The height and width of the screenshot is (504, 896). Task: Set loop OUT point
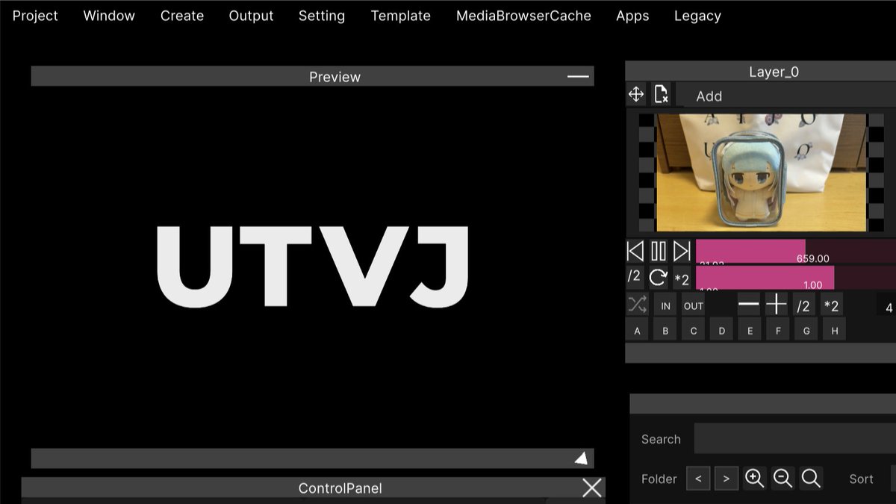[x=694, y=305]
